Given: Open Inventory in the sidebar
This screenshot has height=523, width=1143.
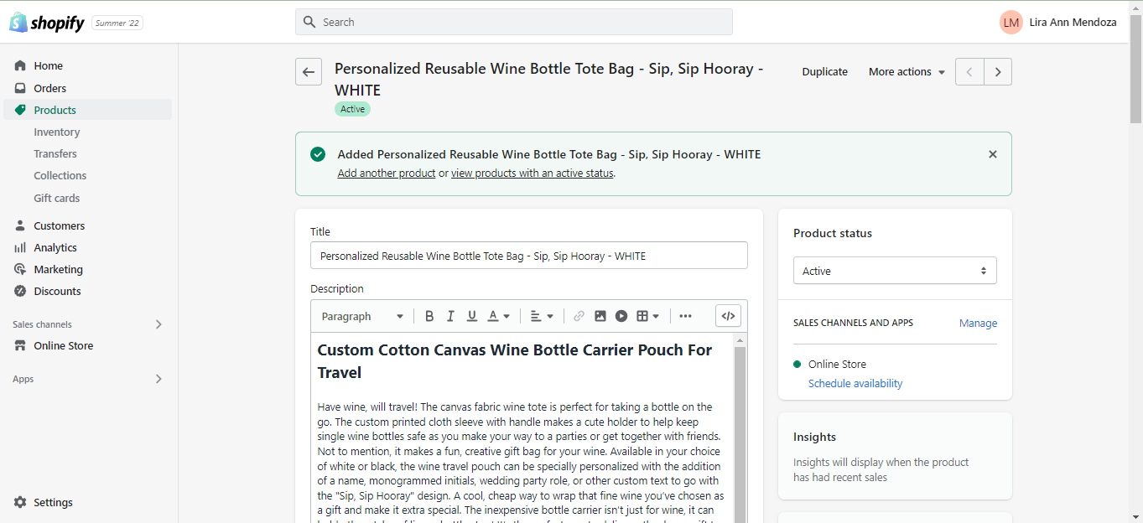Looking at the screenshot, I should pyautogui.click(x=57, y=132).
